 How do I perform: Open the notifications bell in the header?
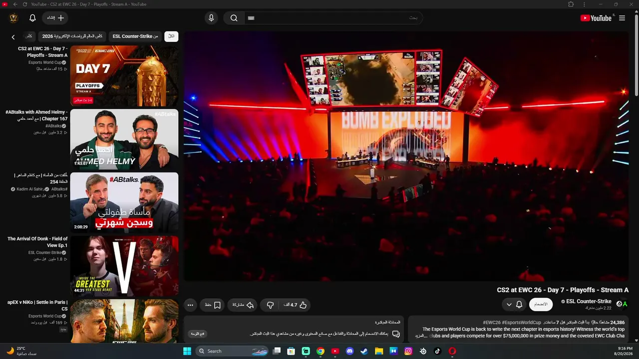tap(32, 18)
